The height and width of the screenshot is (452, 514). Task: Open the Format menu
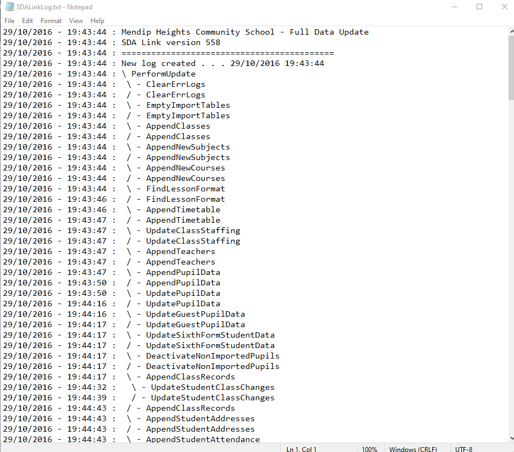click(51, 21)
